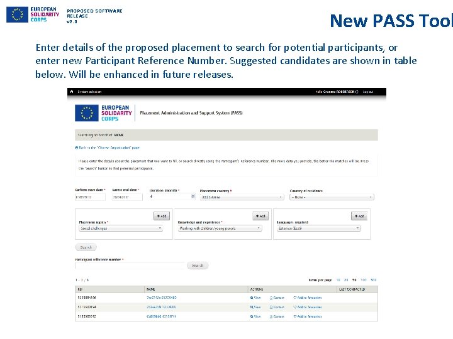Click Contact icon for the second result
Screen dimensions: 453x339
tap(277, 307)
